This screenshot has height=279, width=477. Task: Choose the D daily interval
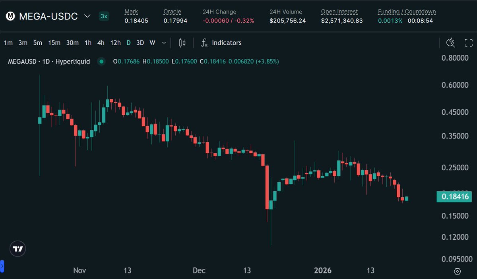coord(128,43)
